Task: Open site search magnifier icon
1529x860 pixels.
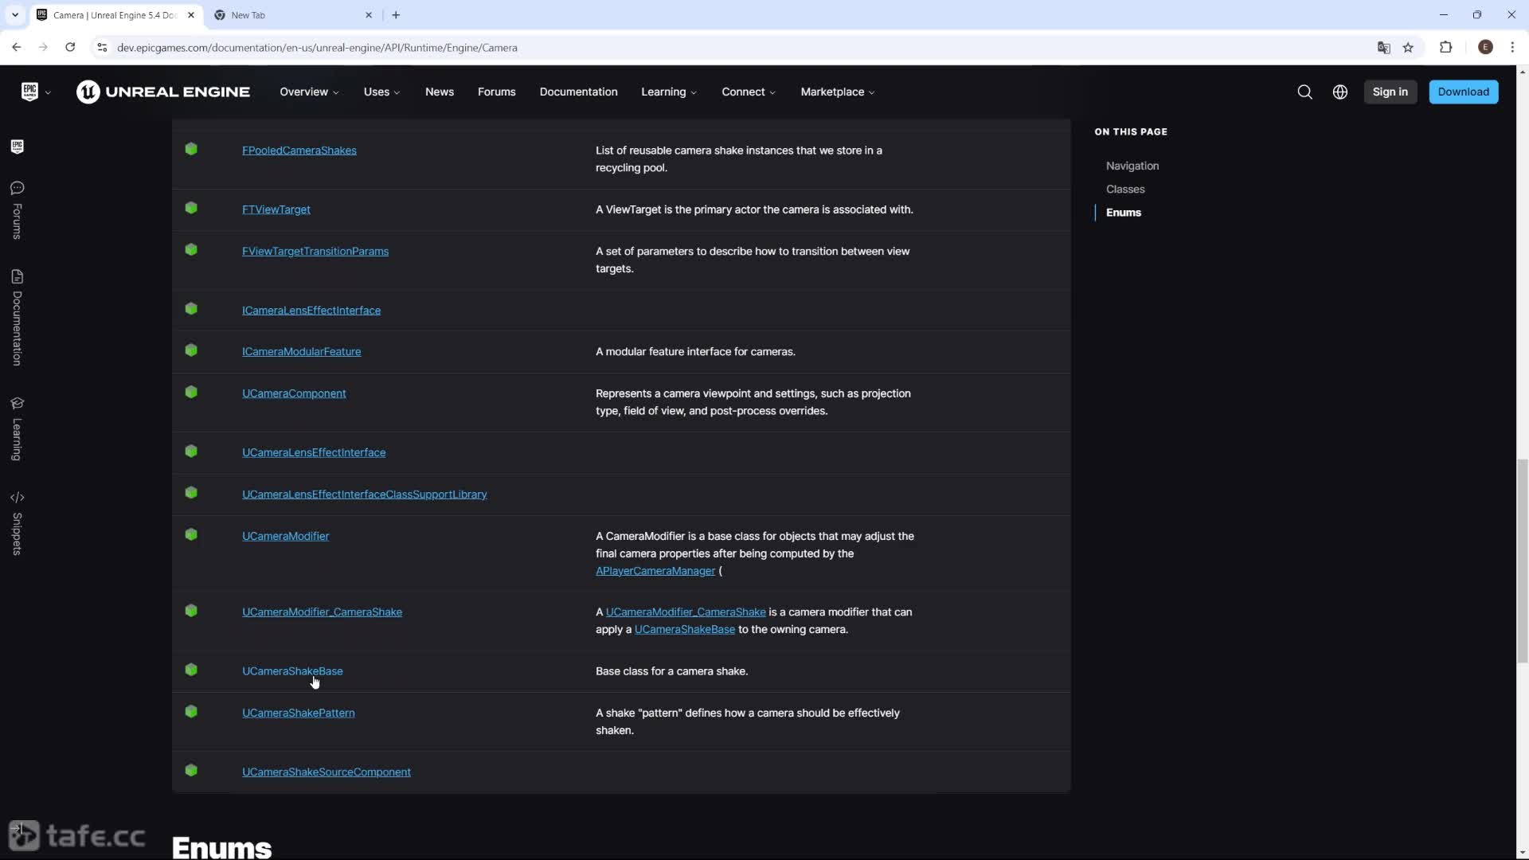Action: point(1304,92)
